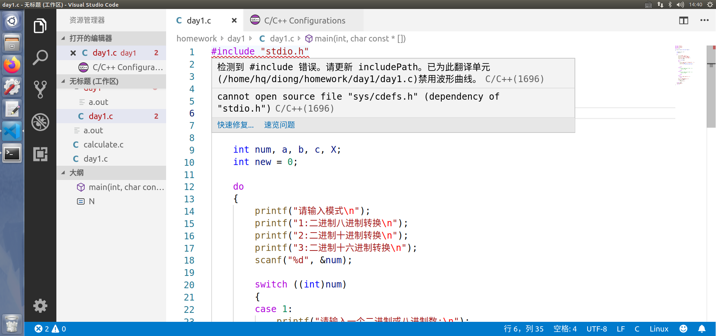
Task: Launch Firefox from the dock
Action: coord(12,65)
